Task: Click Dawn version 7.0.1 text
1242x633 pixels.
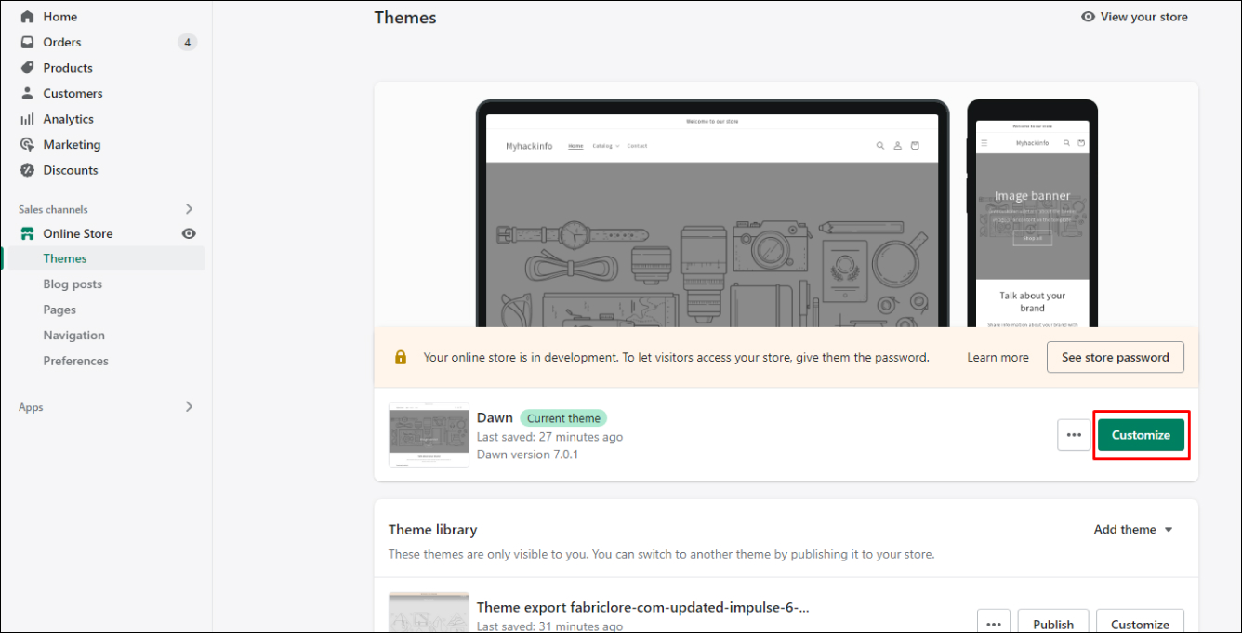Action: click(x=528, y=455)
